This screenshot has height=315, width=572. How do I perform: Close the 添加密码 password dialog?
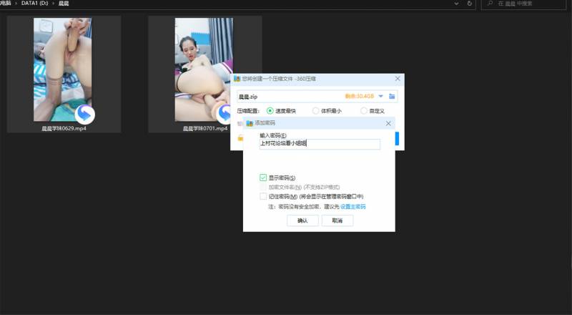(x=388, y=124)
